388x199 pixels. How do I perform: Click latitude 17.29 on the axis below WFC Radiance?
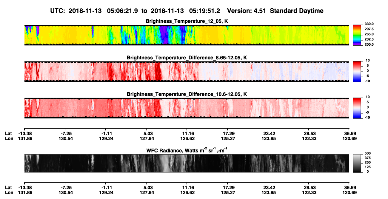[228, 187]
